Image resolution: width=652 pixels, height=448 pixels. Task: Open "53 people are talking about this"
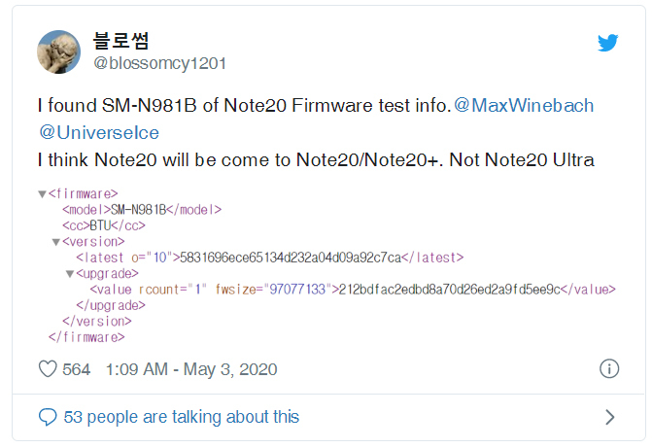click(x=182, y=417)
